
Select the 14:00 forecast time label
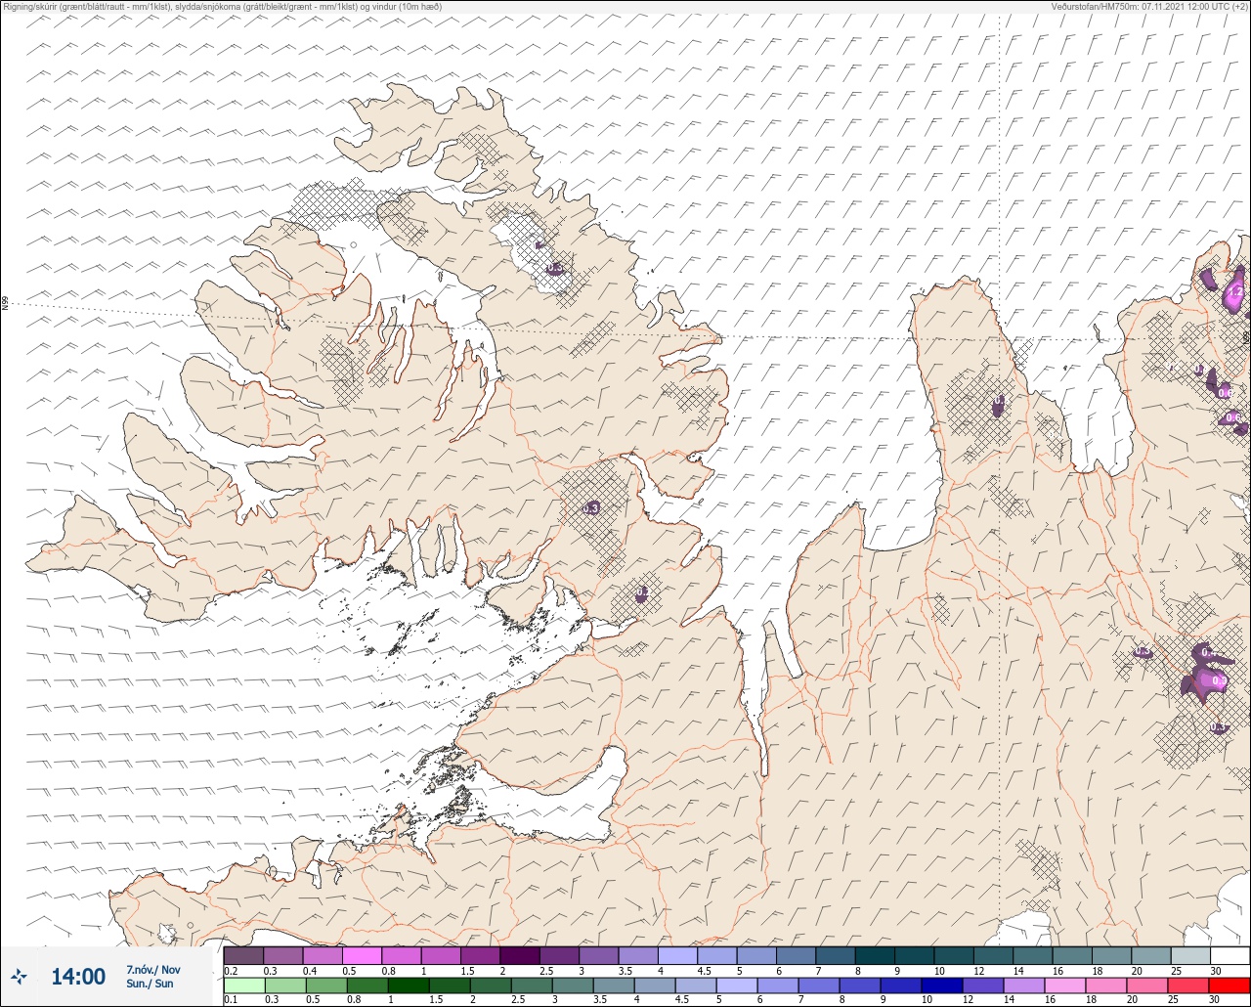78,976
